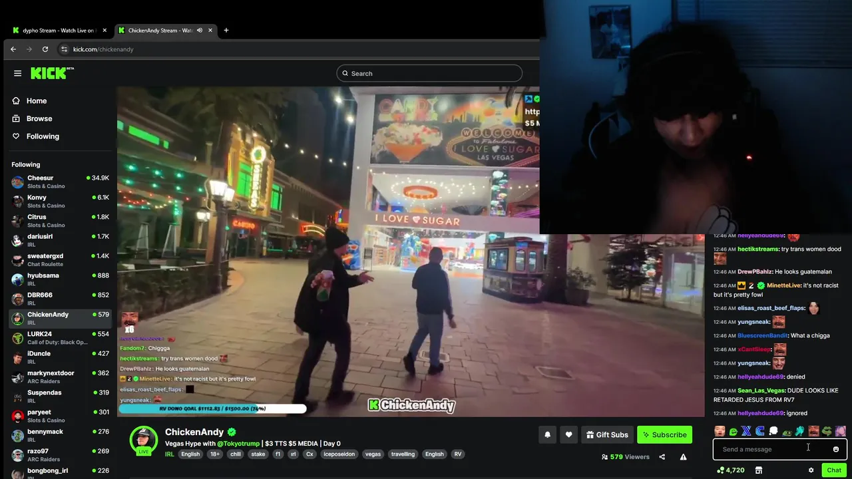Viewport: 852px width, 479px height.
Task: Go back in the browser
Action: click(x=13, y=49)
